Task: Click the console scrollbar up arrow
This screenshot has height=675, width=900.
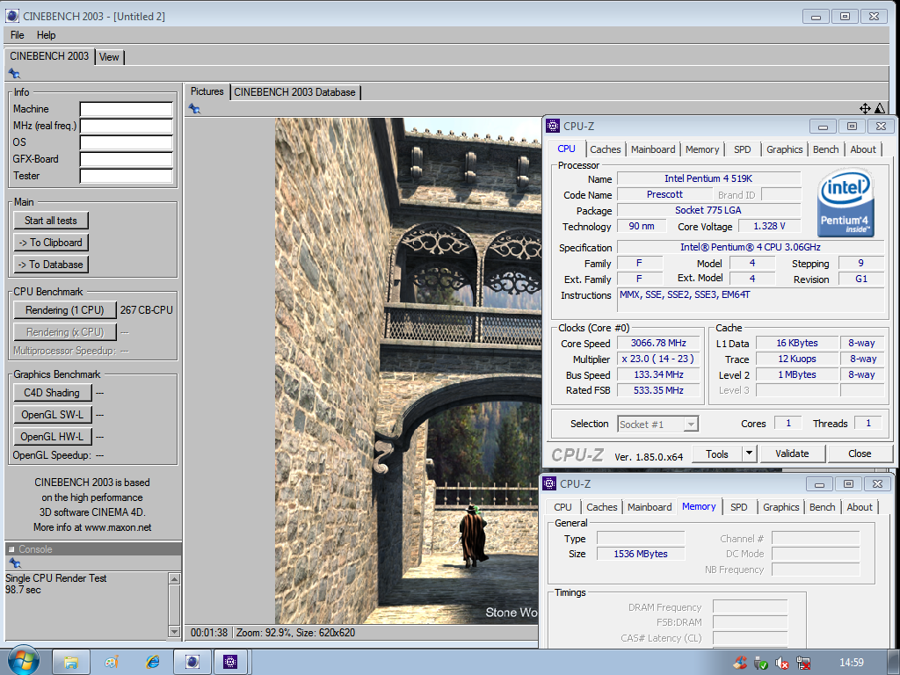Action: point(175,578)
